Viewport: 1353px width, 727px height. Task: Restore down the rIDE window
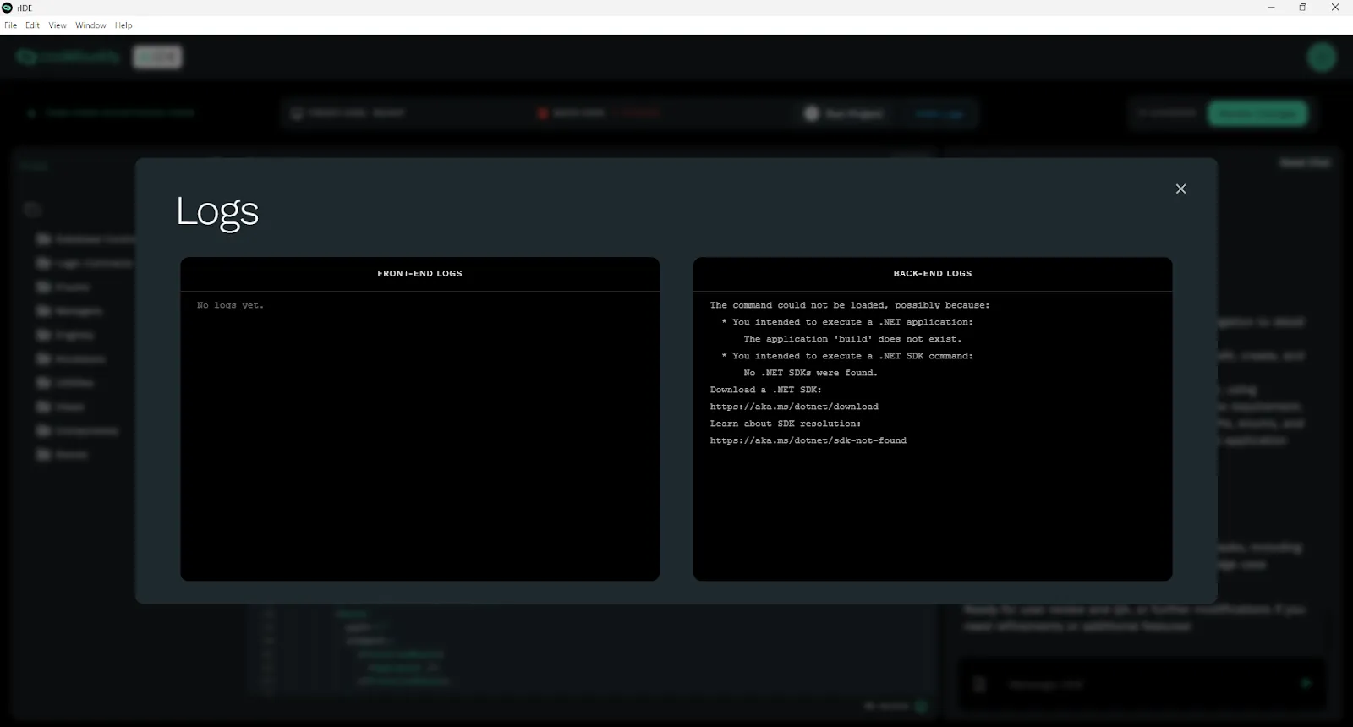(1302, 8)
